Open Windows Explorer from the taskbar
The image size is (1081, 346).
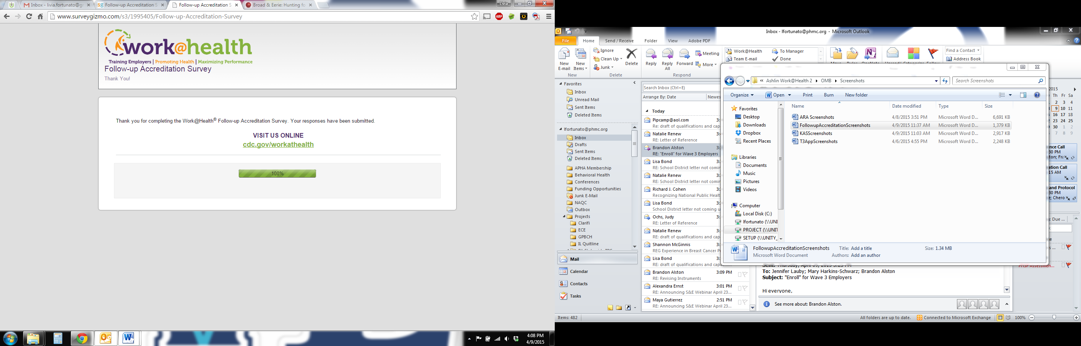pos(33,338)
